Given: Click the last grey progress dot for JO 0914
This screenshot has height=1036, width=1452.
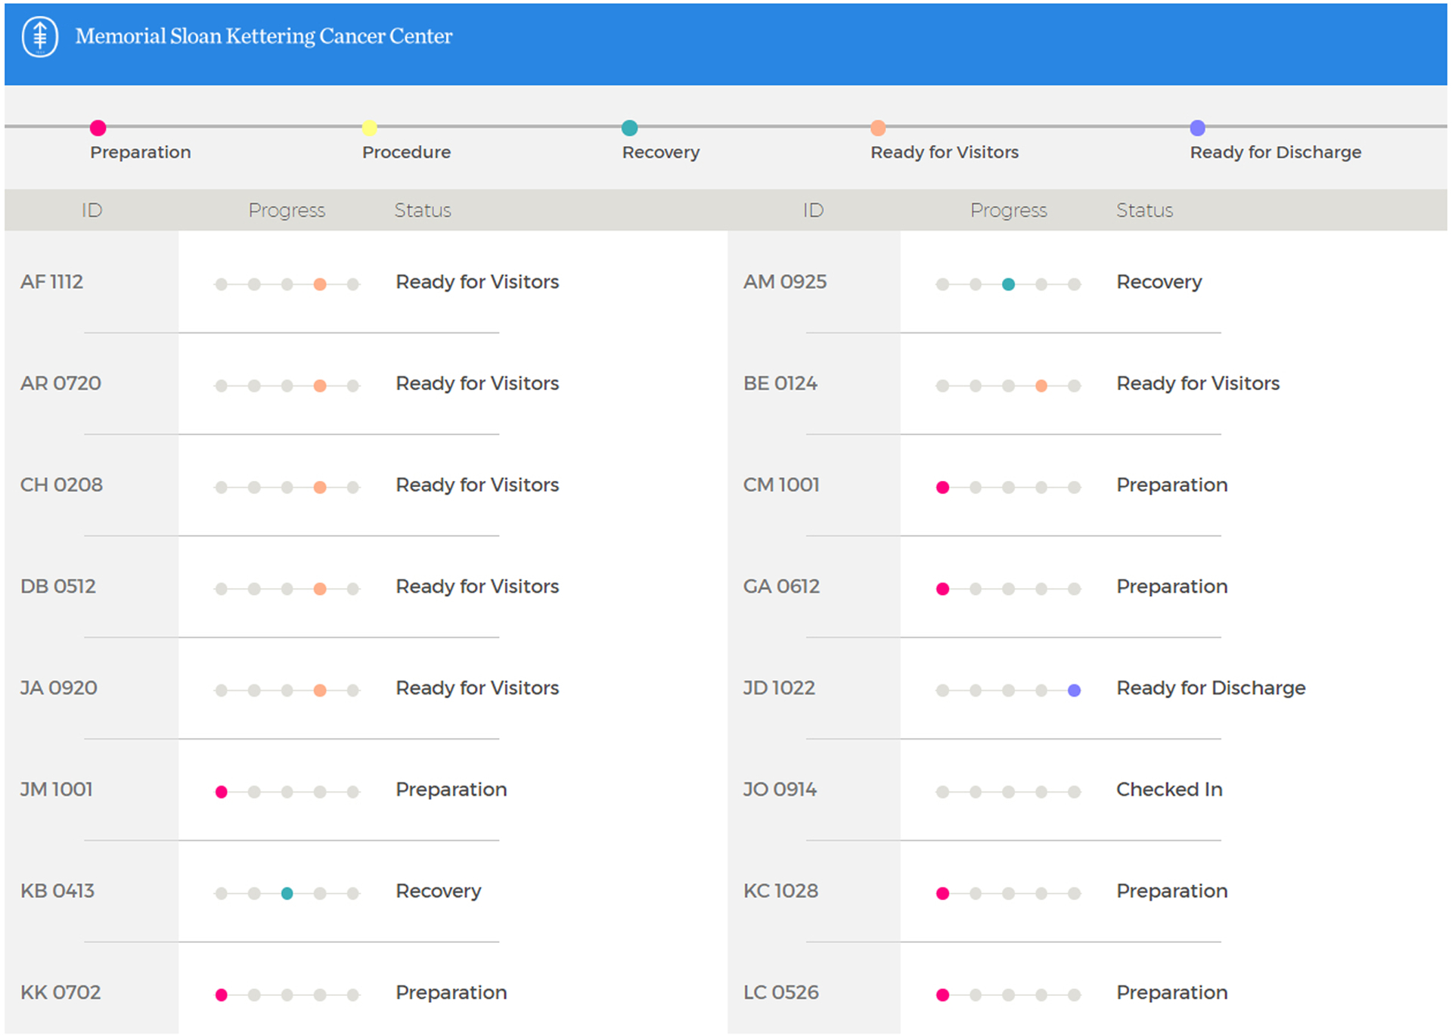Looking at the screenshot, I should 1074,792.
